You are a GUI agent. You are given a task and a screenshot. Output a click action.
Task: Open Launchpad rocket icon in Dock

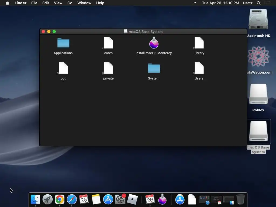point(47,199)
